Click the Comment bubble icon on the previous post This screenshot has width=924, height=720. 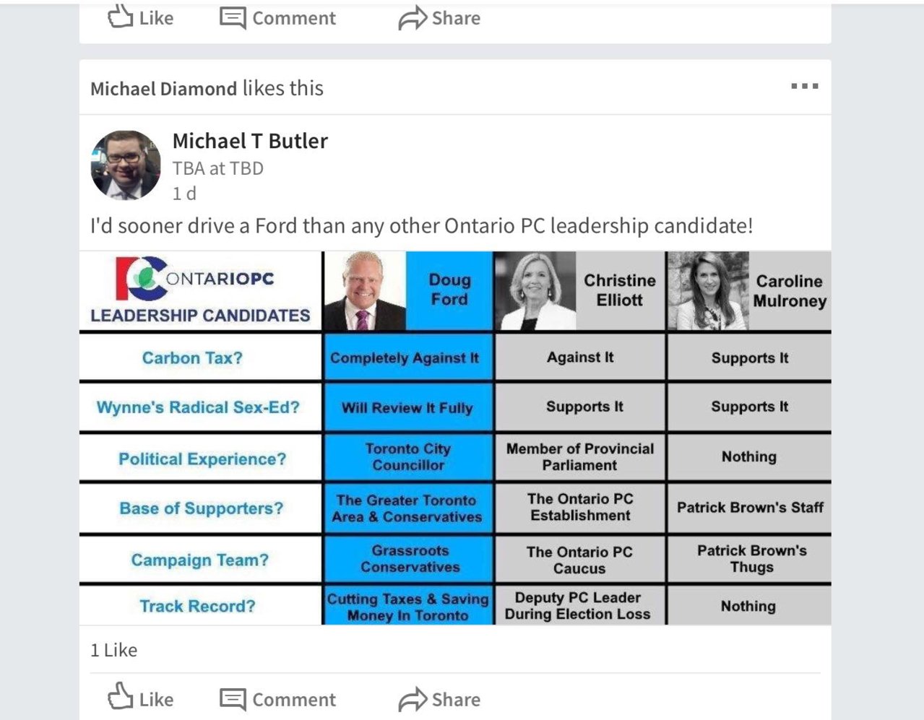pyautogui.click(x=233, y=17)
